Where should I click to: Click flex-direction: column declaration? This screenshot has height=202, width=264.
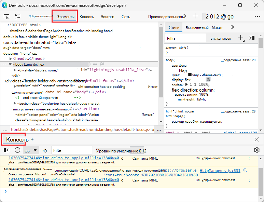(193, 90)
